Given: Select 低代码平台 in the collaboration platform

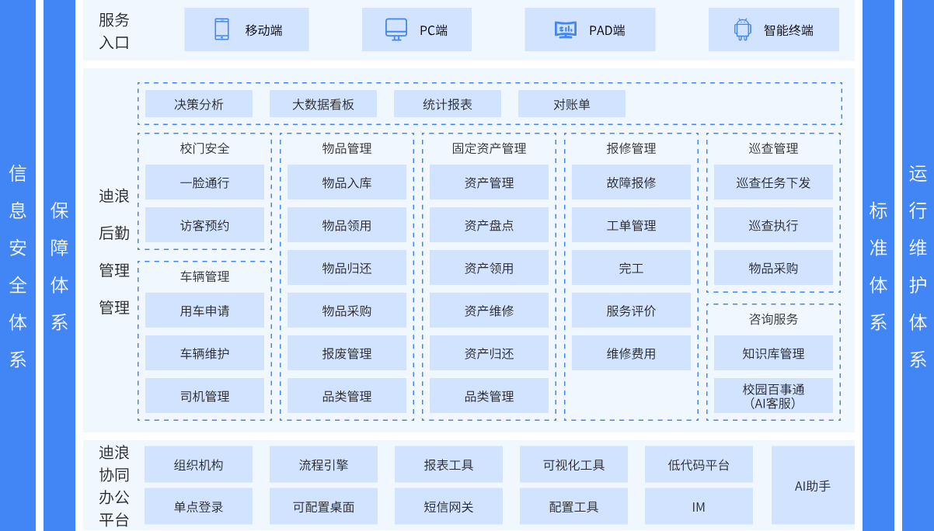Looking at the screenshot, I should tap(699, 464).
